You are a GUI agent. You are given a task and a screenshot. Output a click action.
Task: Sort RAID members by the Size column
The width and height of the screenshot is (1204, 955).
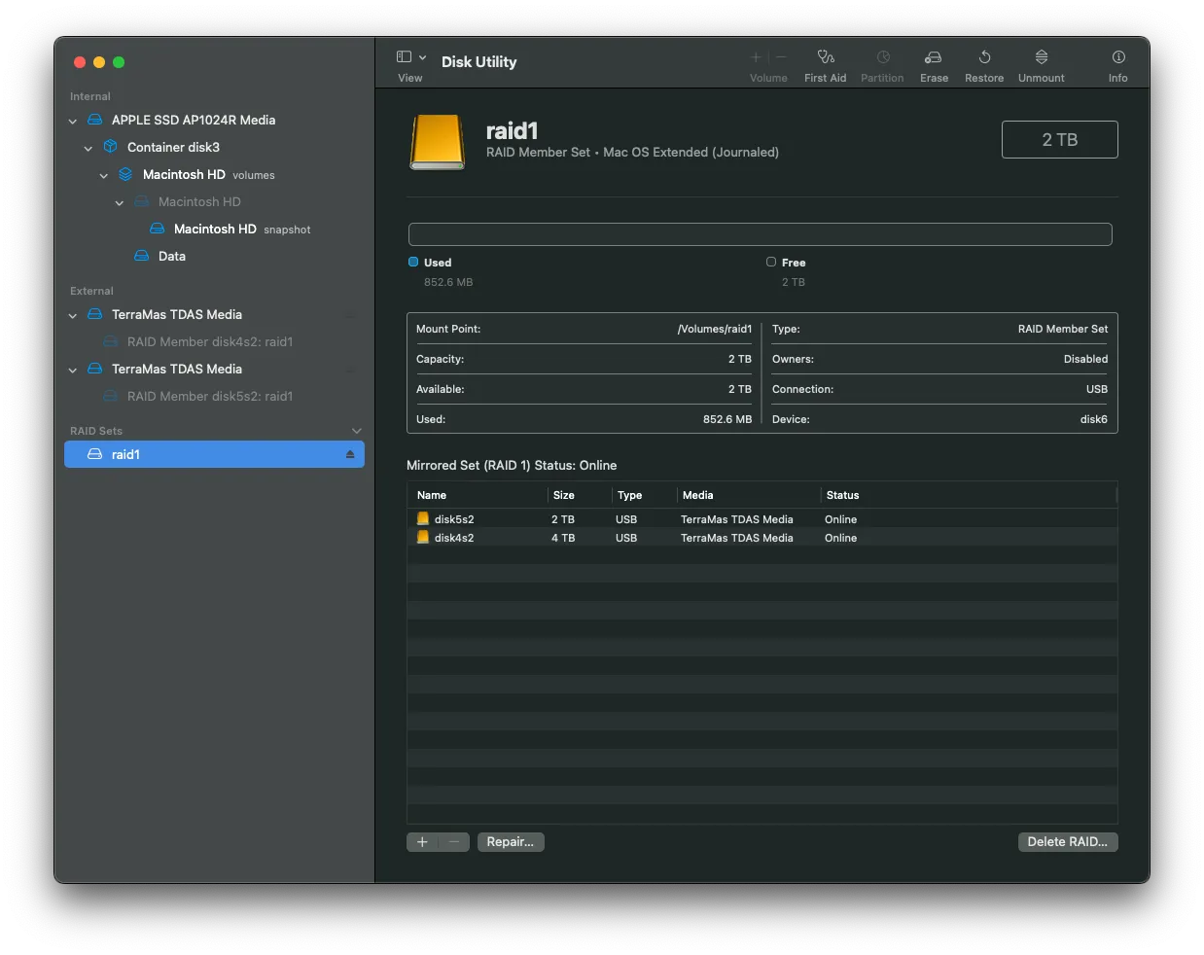564,495
